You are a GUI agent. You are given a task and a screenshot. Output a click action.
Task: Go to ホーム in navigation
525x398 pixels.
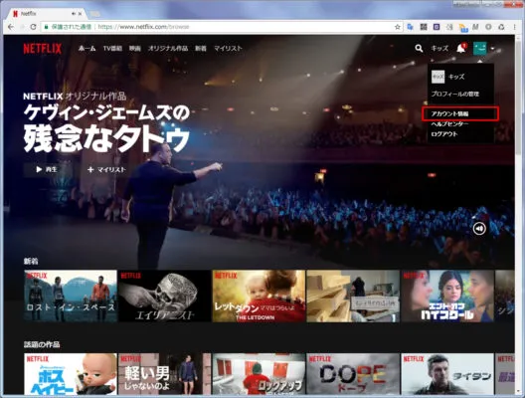click(x=87, y=48)
